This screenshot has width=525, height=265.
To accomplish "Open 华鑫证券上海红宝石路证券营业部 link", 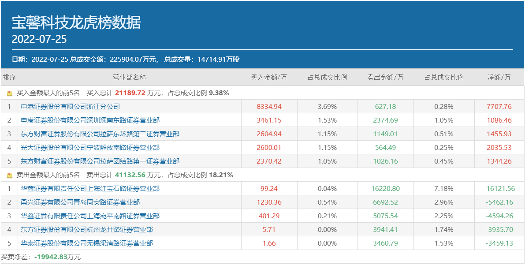I will [x=90, y=189].
